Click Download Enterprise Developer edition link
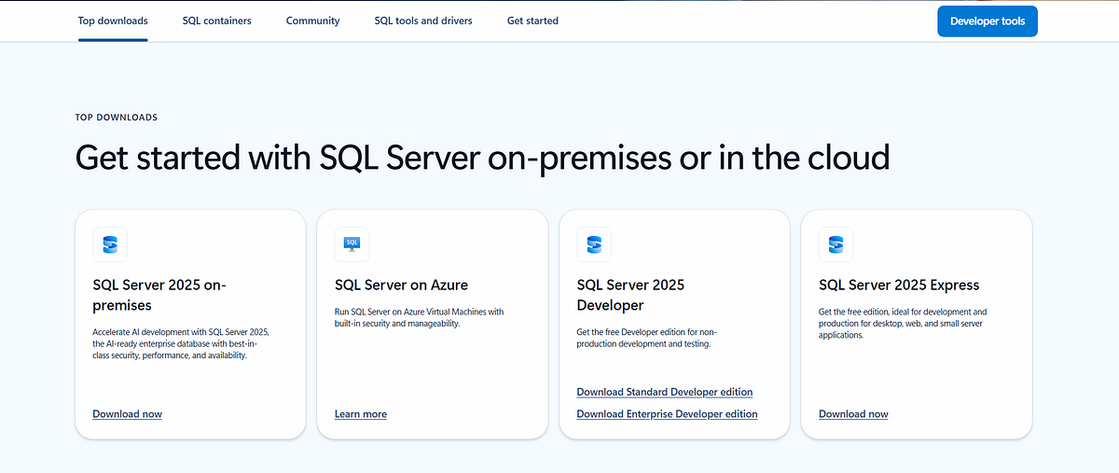 pos(668,414)
